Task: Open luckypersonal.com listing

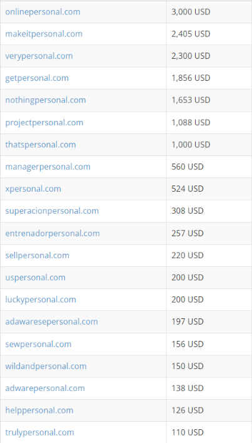Action: [x=41, y=300]
